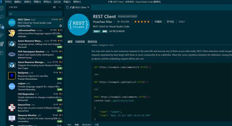Open the 禁用 disable dropdown
The width and height of the screenshot is (232, 126).
97,31
